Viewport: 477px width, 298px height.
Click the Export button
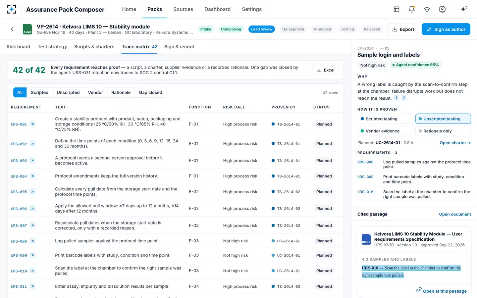pos(403,29)
